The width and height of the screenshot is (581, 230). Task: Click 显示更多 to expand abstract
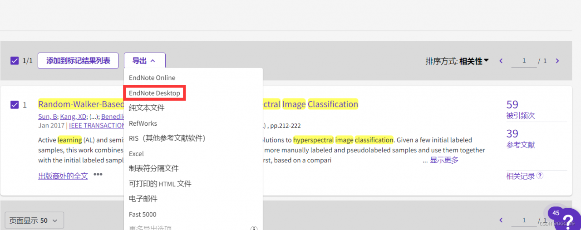[x=444, y=160]
